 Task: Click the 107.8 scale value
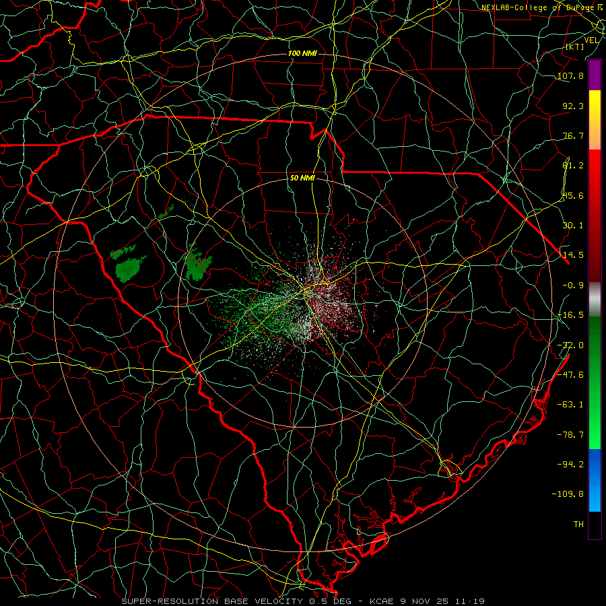tap(570, 75)
